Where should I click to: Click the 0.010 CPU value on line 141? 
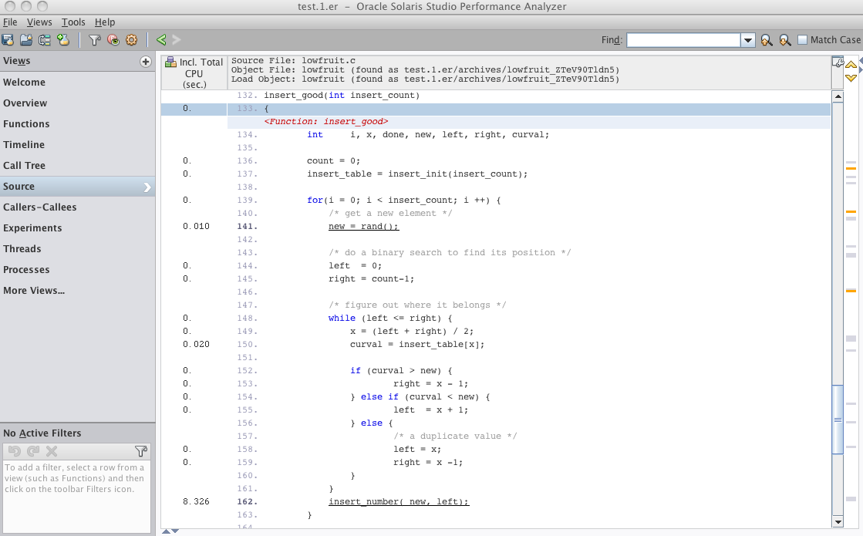[x=196, y=226]
